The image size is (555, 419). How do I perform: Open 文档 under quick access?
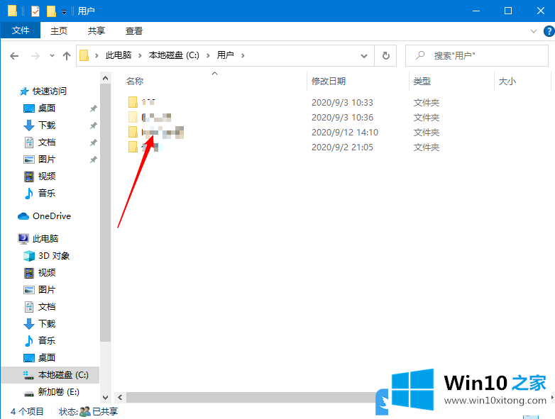[47, 142]
